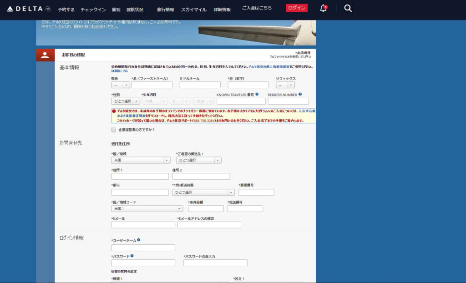Expand the ご希望の郵送先 dropdown
The height and width of the screenshot is (283, 466).
pos(198,160)
